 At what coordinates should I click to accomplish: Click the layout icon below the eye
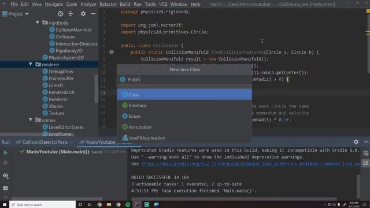5,188
